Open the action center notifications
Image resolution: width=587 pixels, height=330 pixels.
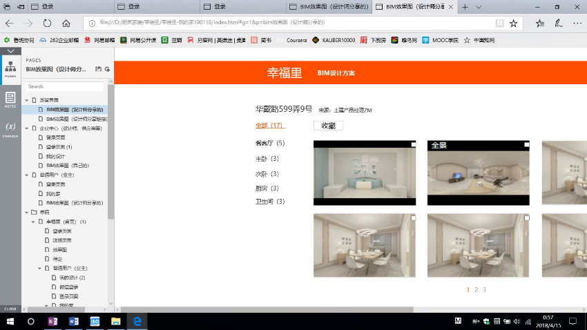572,322
